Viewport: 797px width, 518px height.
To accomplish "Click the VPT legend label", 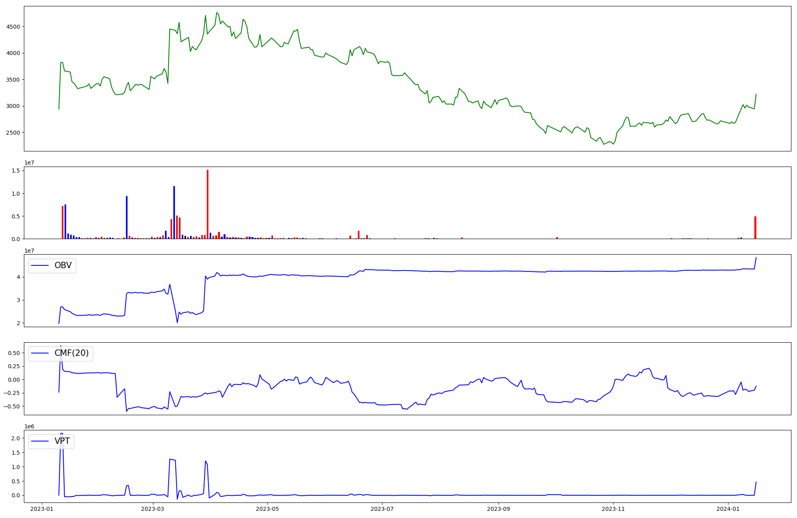I will click(x=62, y=441).
